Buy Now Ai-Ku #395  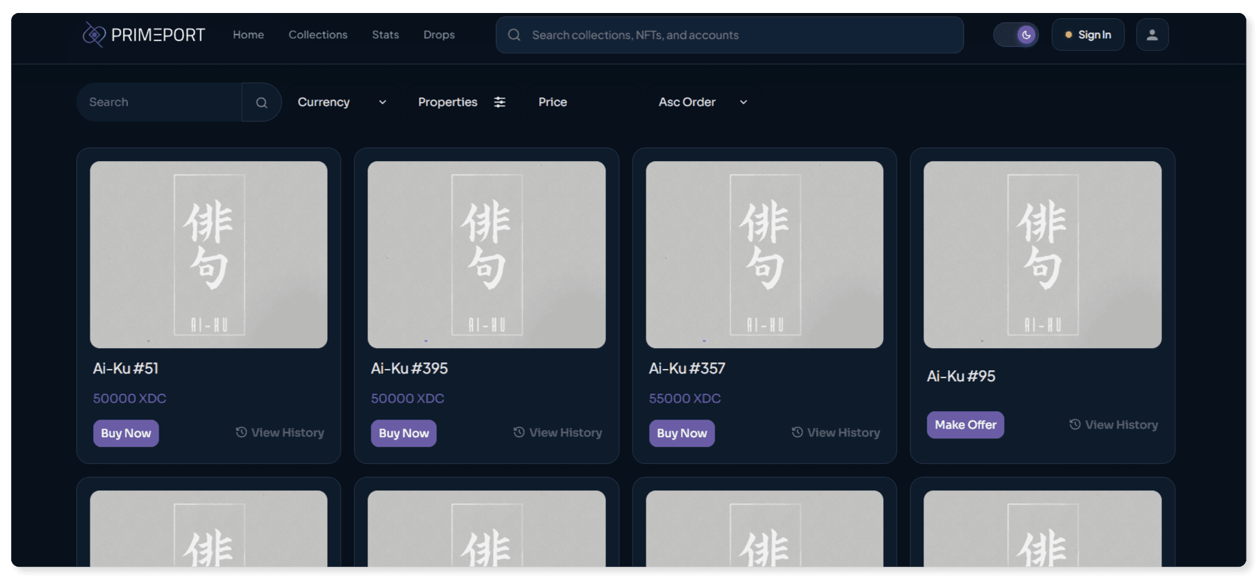tap(404, 433)
